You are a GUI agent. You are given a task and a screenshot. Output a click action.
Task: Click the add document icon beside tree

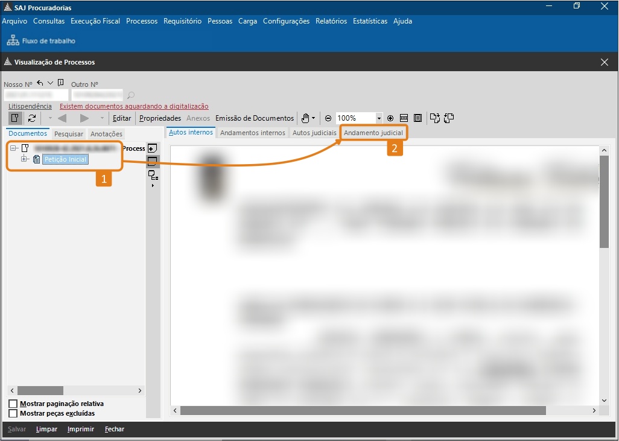coord(152,148)
